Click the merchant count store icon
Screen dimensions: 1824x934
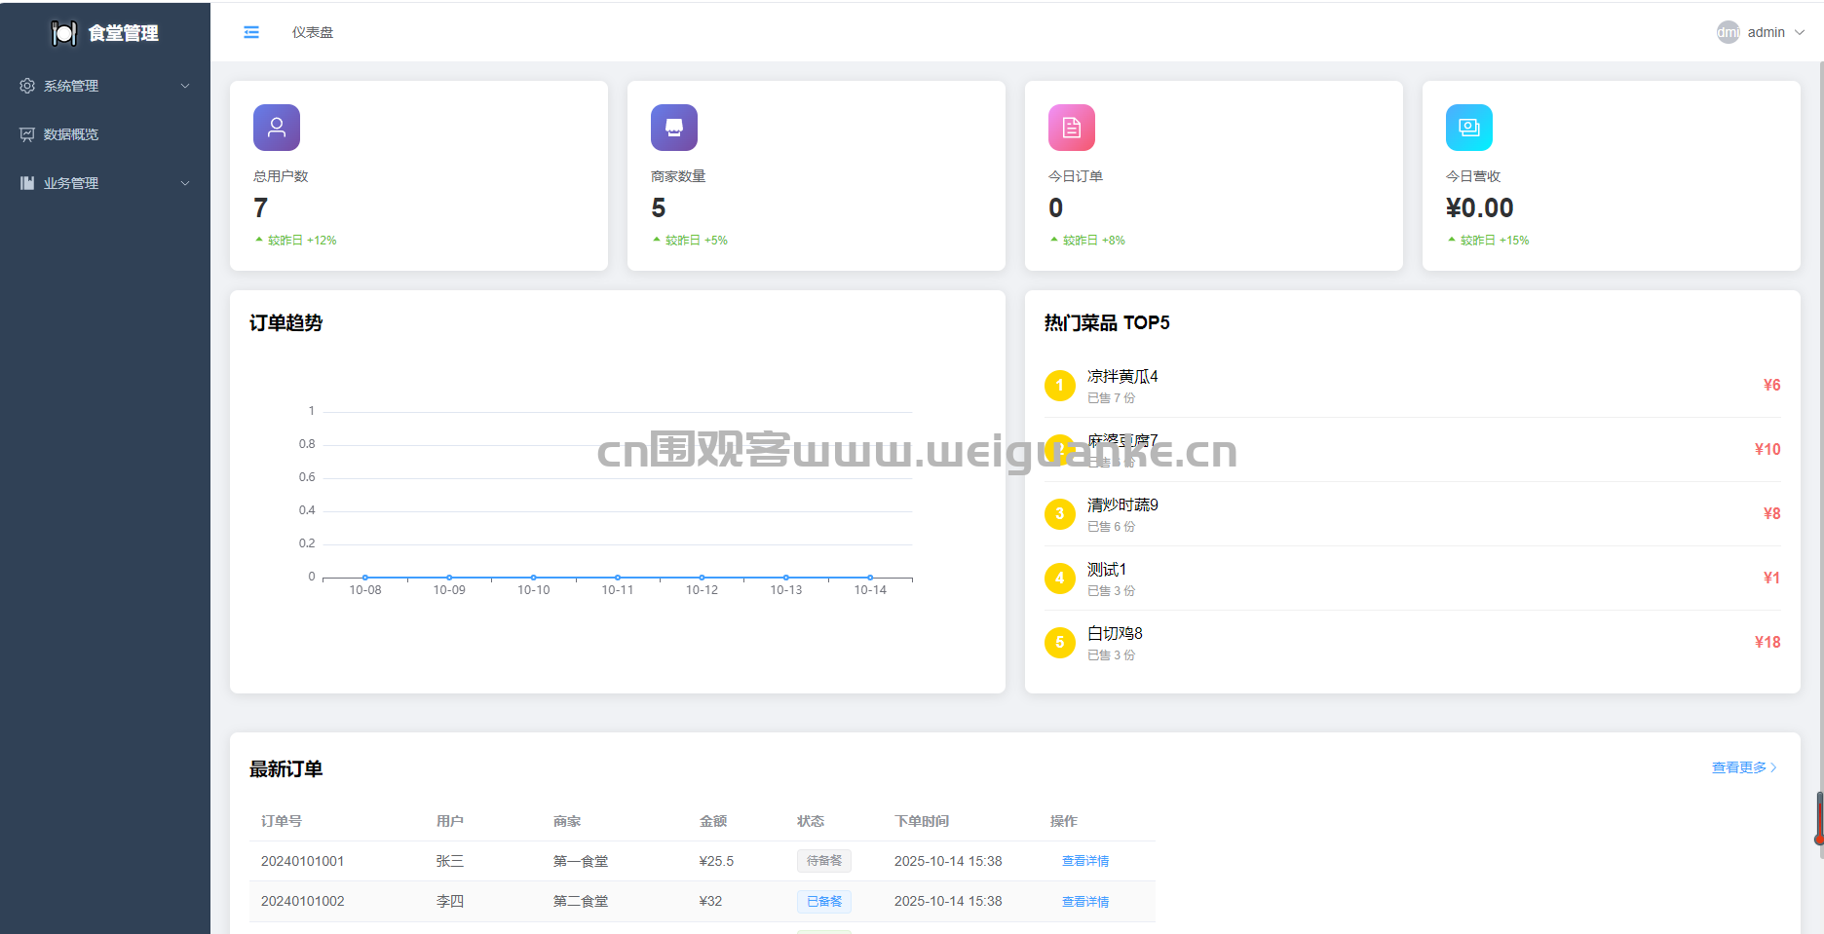(674, 128)
